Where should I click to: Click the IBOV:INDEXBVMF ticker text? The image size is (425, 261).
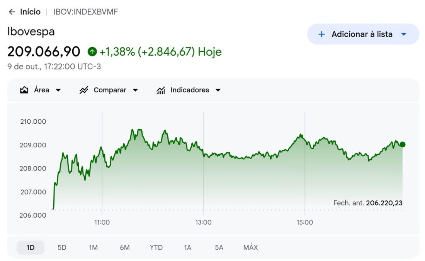tap(86, 12)
